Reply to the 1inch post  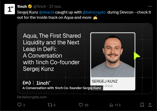coord(19,105)
